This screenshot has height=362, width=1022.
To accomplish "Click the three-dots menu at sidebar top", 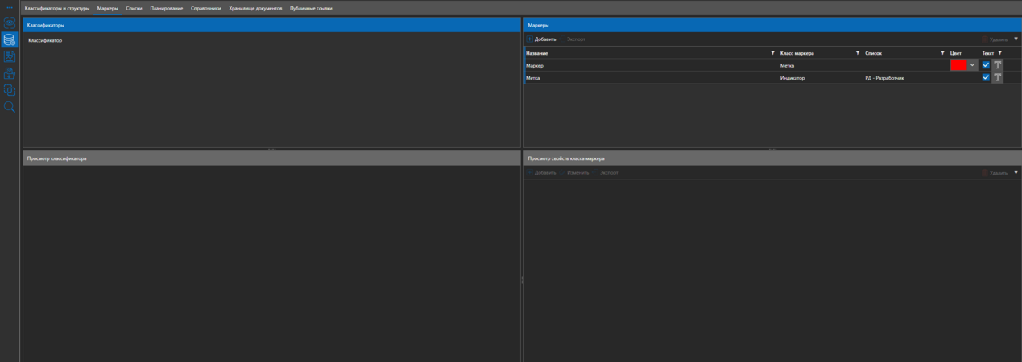I will 10,8.
